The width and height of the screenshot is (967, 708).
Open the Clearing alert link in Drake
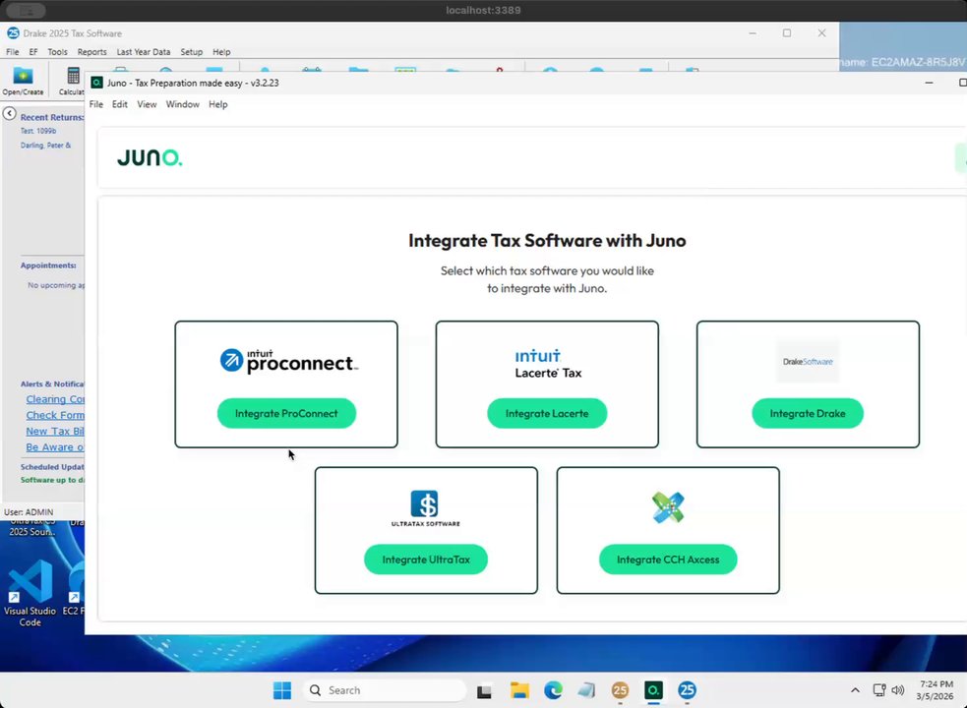[55, 399]
